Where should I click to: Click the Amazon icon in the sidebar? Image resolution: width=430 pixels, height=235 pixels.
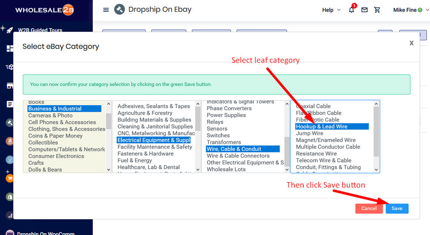pos(10,141)
